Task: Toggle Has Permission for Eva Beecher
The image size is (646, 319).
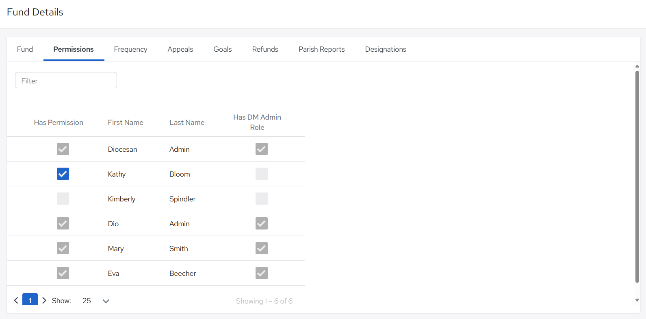Action: tap(63, 273)
